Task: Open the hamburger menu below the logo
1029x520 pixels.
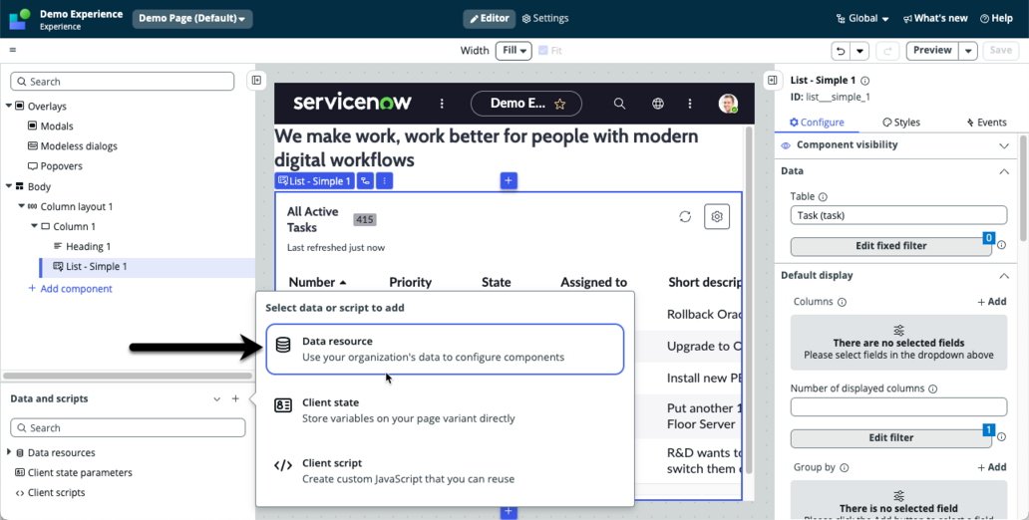Action: 13,50
